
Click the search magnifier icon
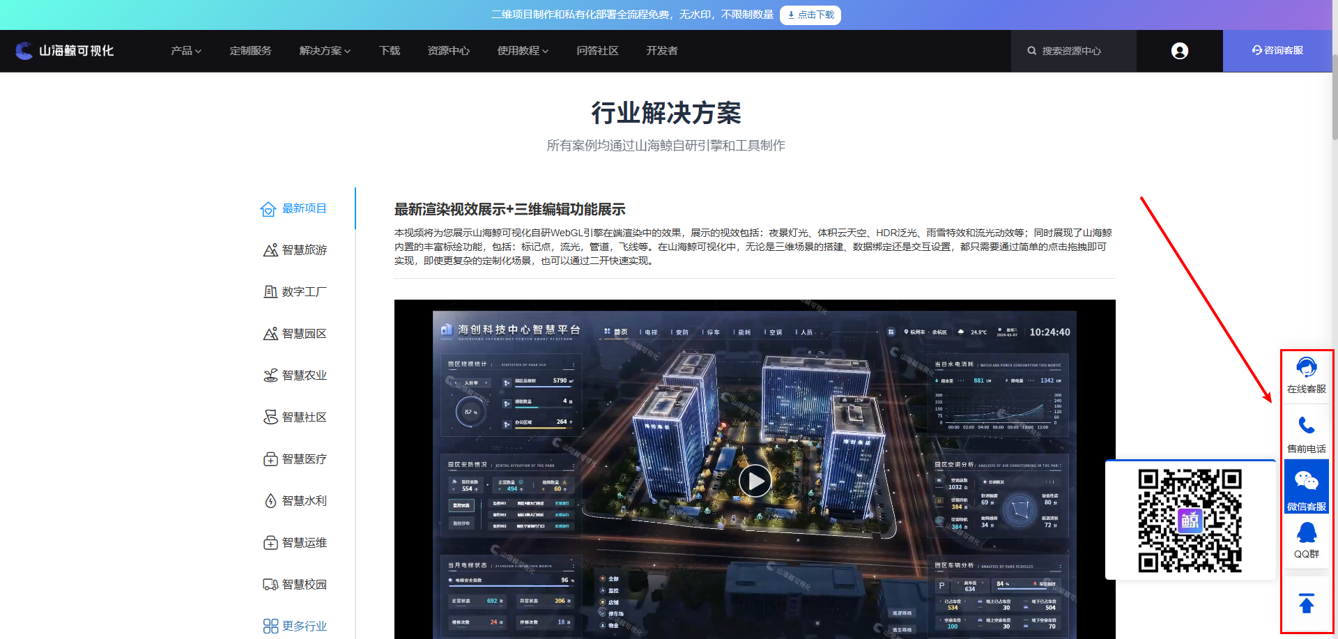pos(1032,51)
